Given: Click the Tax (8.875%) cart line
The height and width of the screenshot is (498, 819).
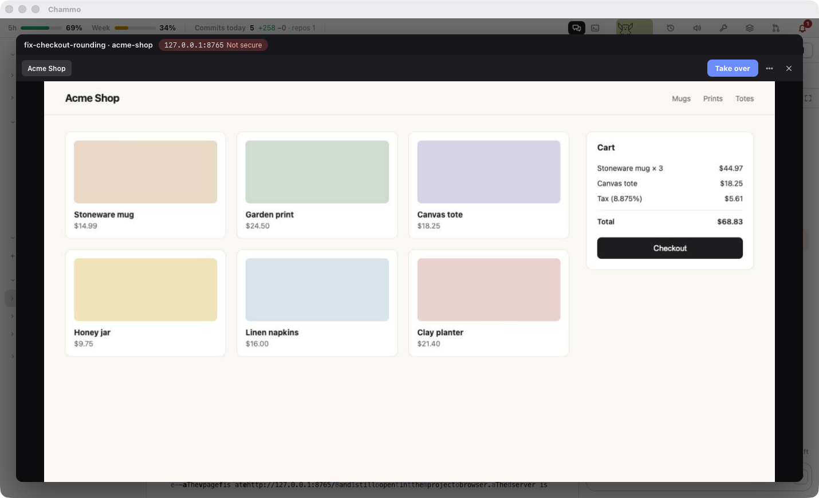Looking at the screenshot, I should pyautogui.click(x=670, y=199).
